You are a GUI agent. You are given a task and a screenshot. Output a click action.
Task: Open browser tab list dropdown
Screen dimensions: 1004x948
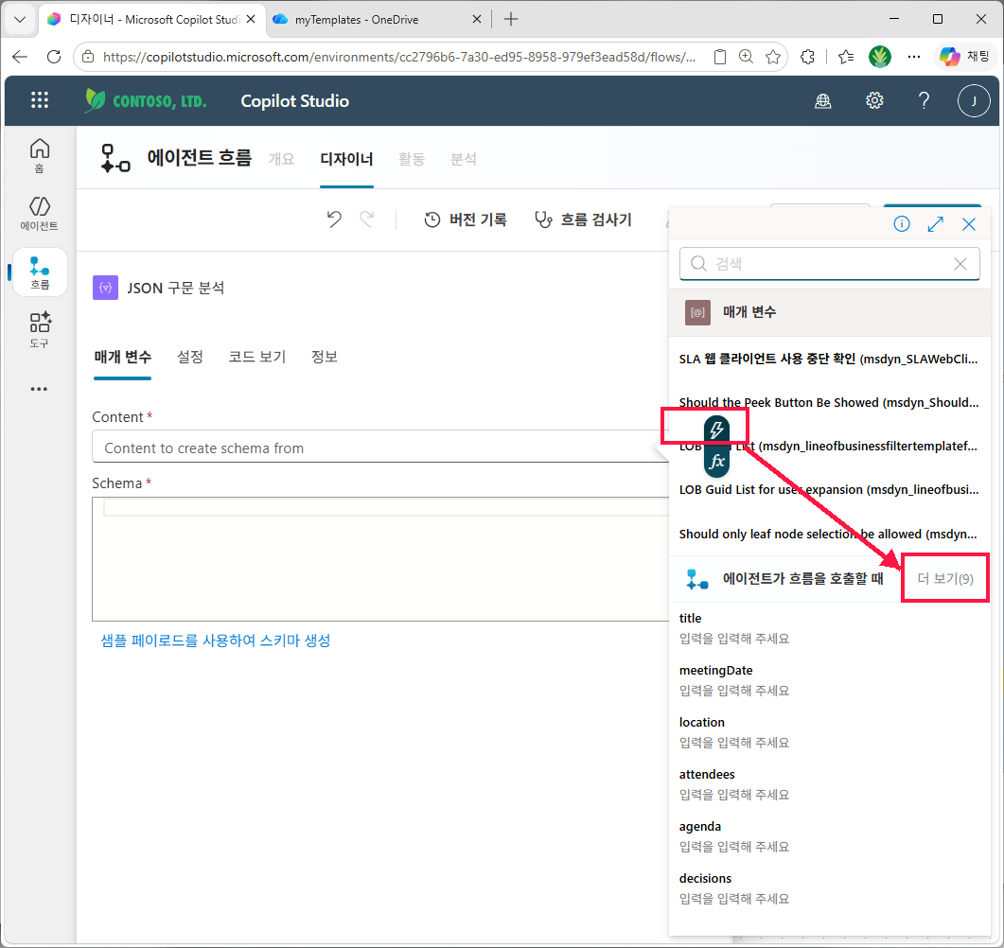pos(20,19)
